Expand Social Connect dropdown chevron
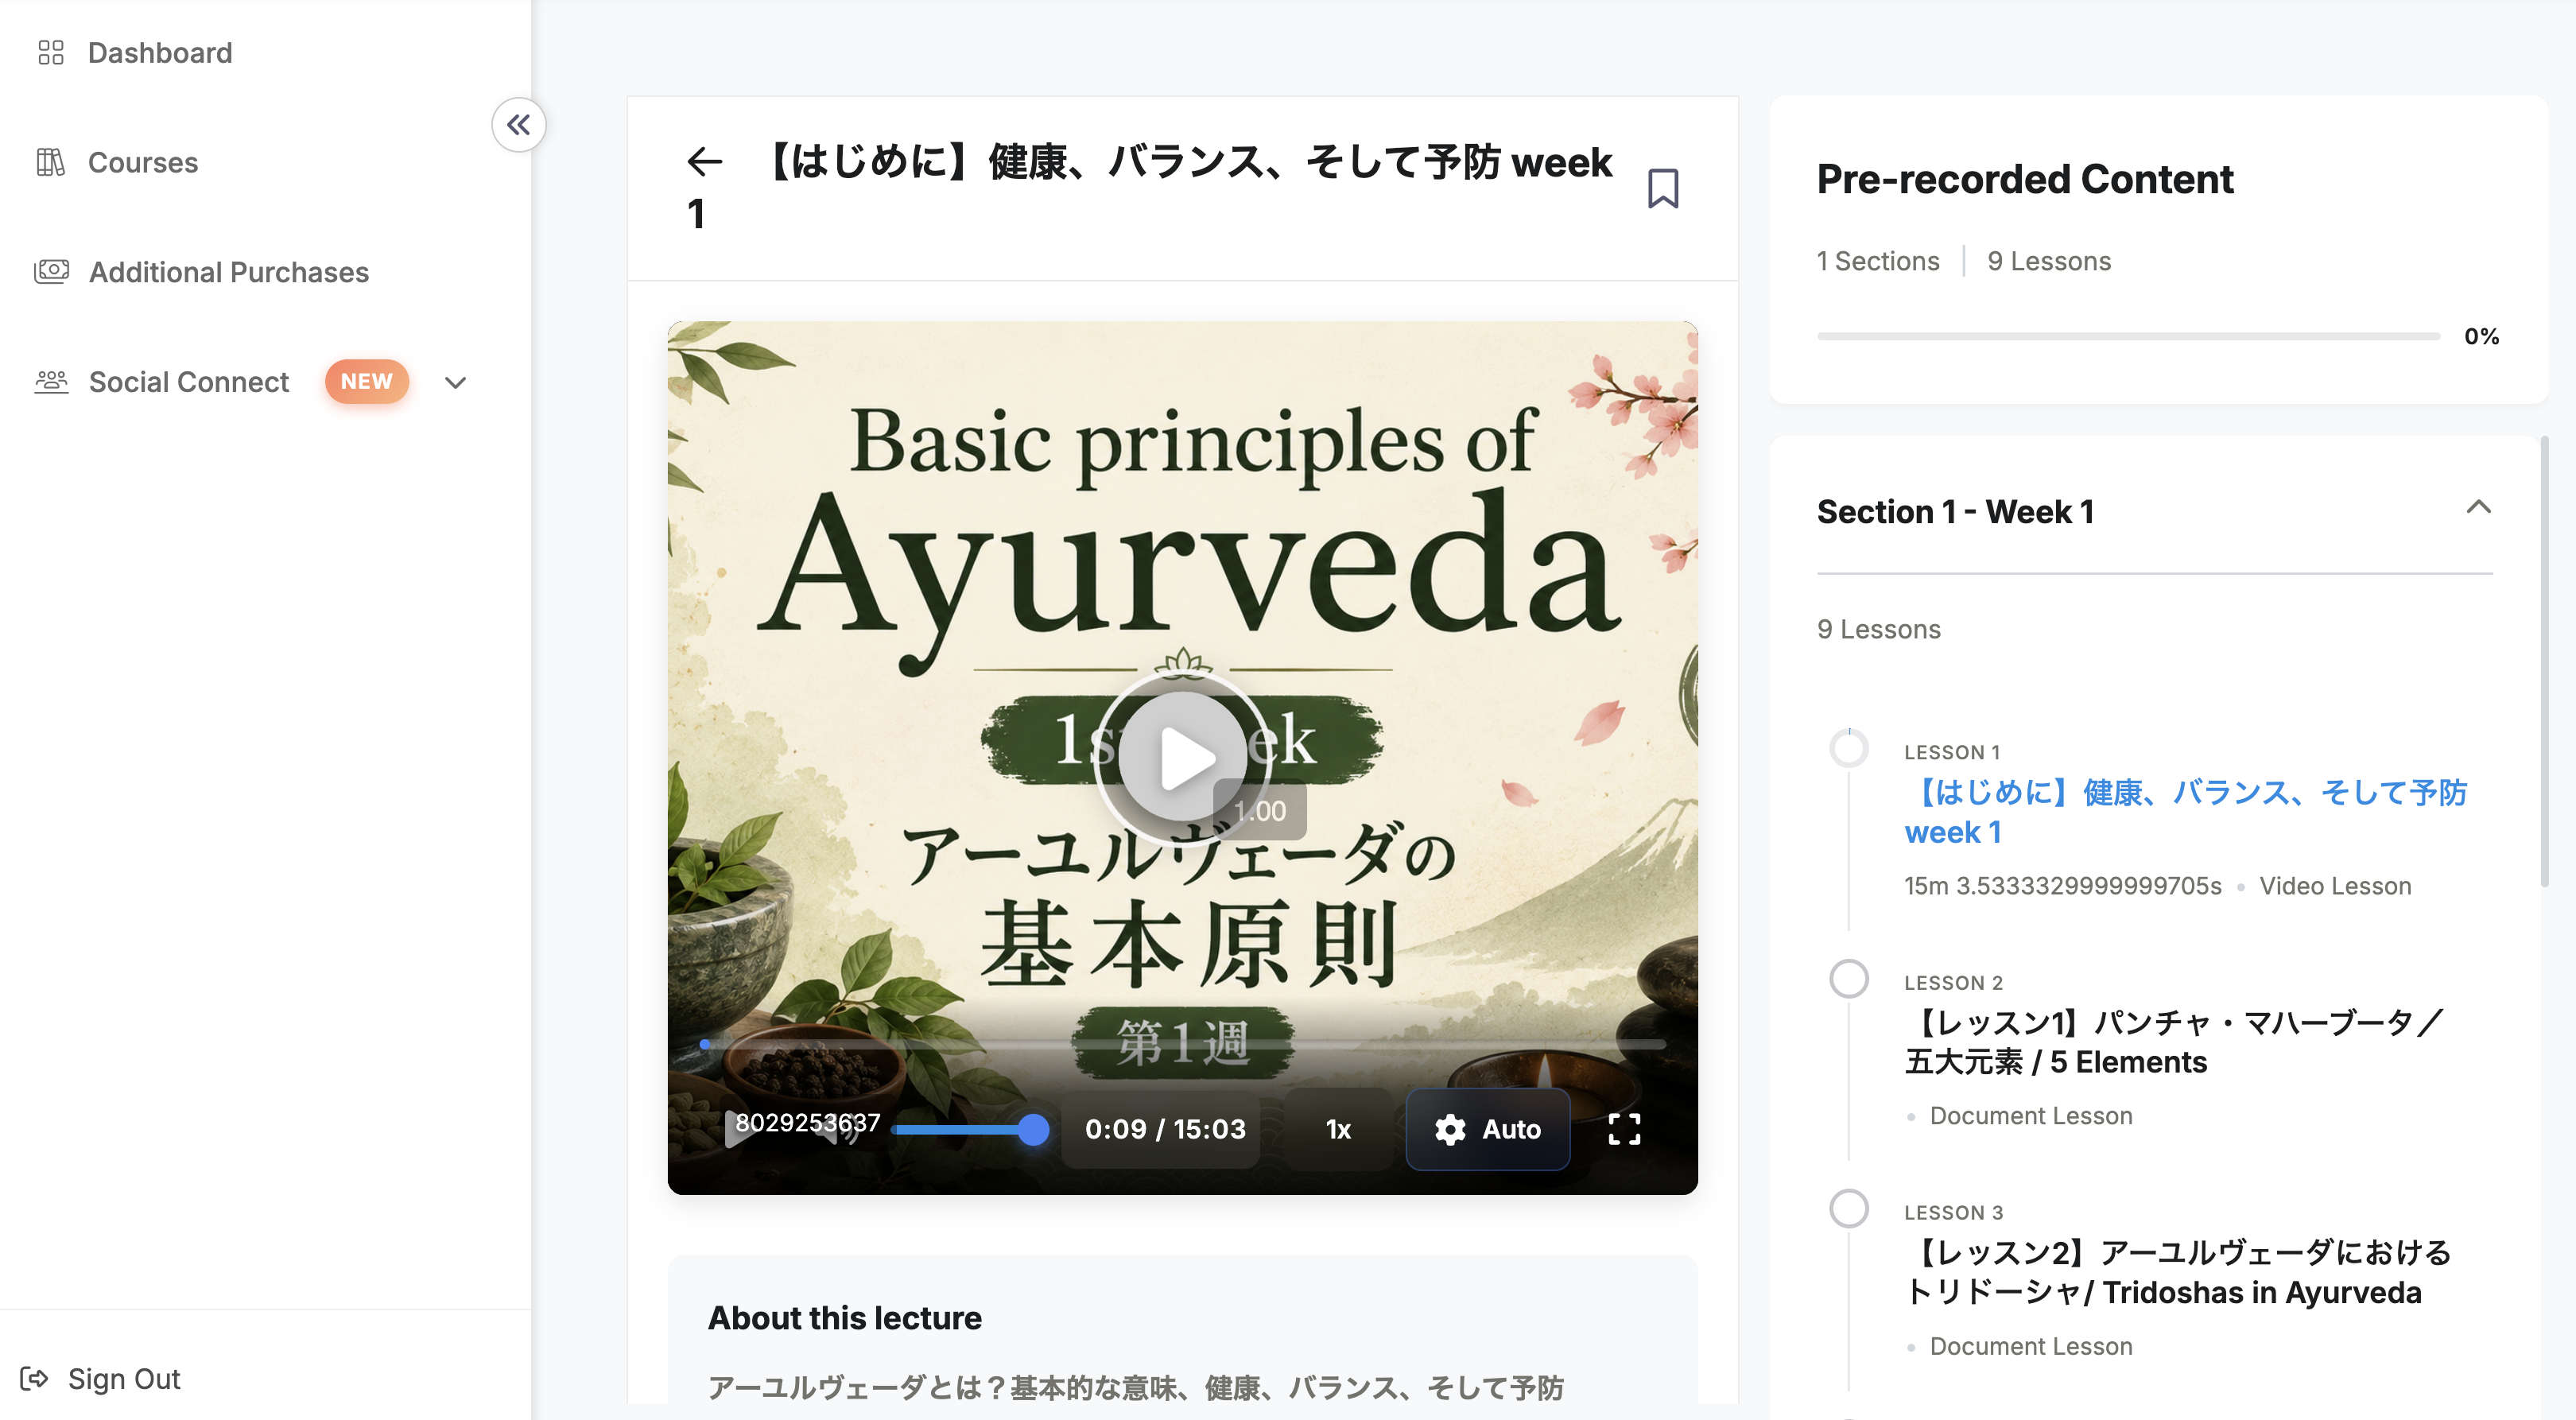This screenshot has width=2576, height=1420. [x=455, y=383]
